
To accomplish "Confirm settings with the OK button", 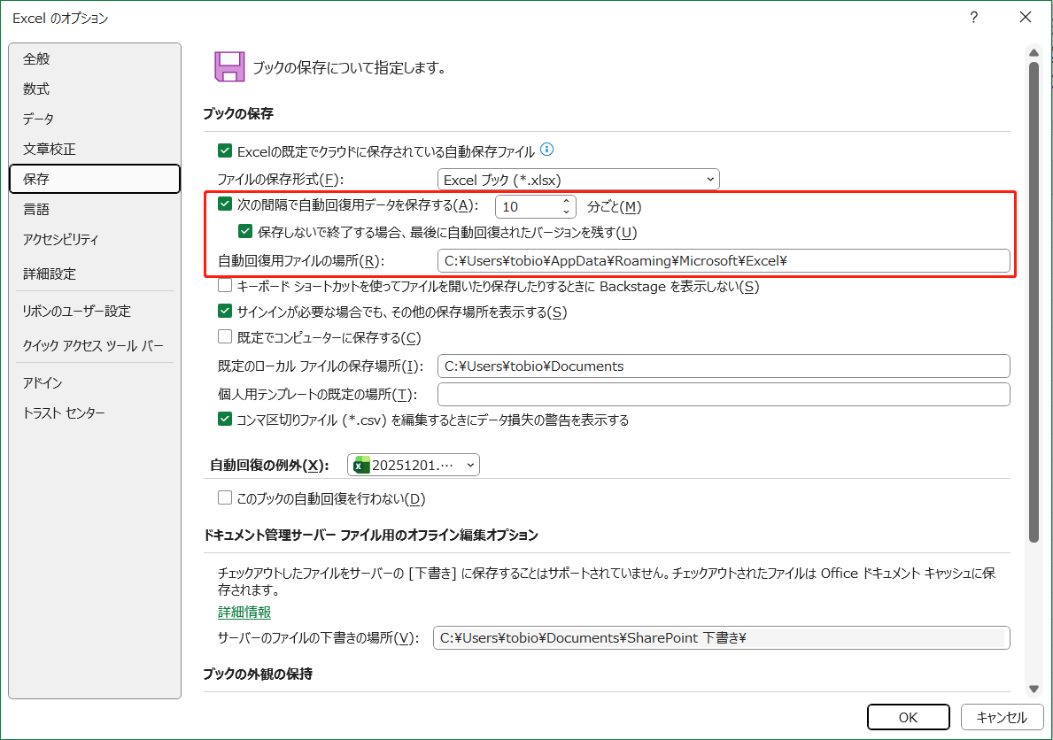I will coord(908,717).
